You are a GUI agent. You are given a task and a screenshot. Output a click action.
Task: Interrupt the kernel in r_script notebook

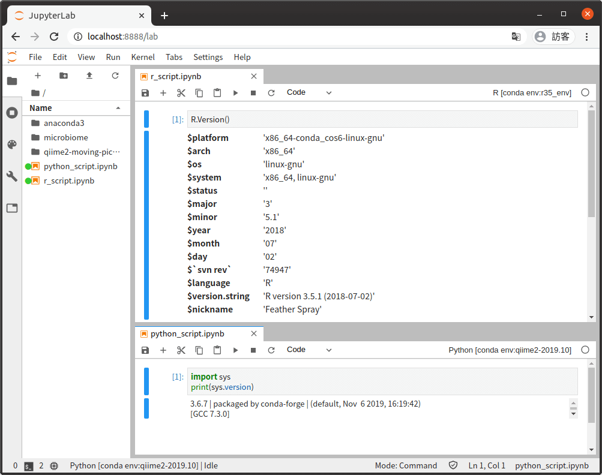pyautogui.click(x=253, y=93)
